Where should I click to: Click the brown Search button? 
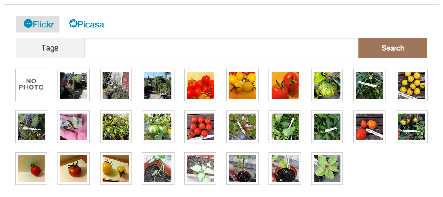click(392, 48)
